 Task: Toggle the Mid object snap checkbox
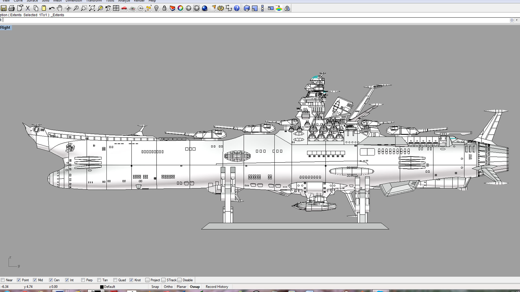click(x=35, y=280)
